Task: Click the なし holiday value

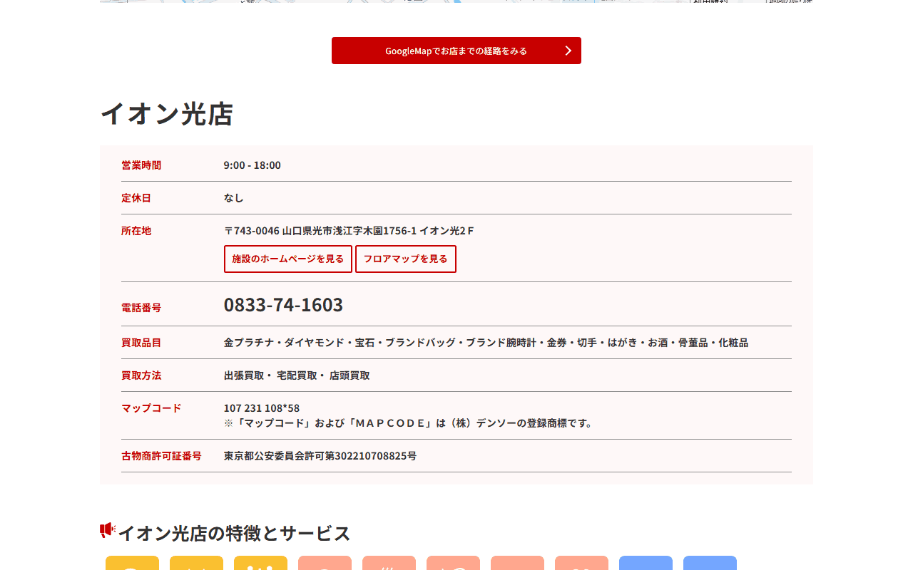Action: tap(234, 198)
